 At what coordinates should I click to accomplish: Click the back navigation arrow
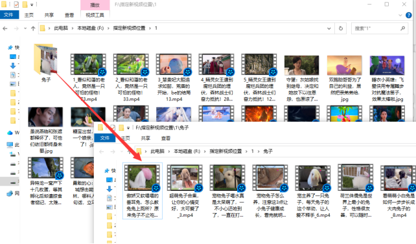tap(5, 28)
